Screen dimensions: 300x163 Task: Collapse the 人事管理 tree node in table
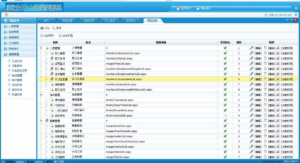42,48
